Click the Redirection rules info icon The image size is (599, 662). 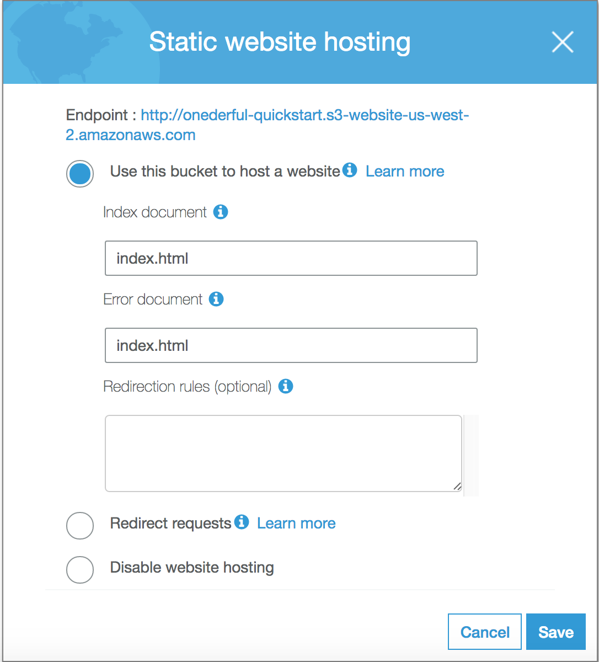pos(285,386)
